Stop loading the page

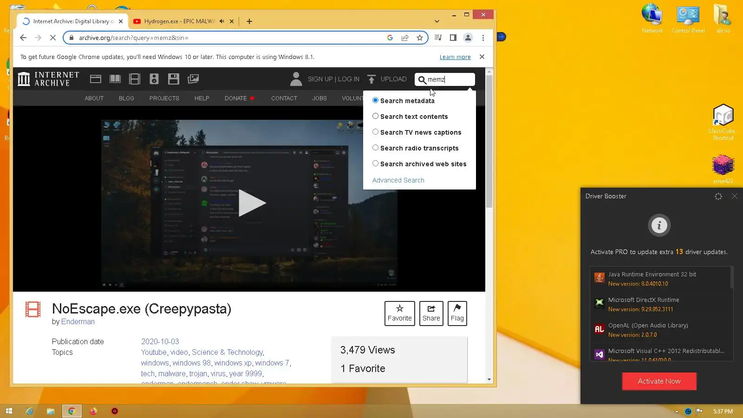point(53,38)
